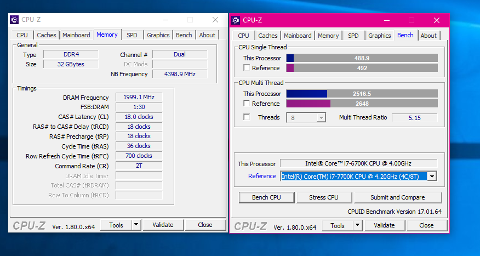The width and height of the screenshot is (480, 256).
Task: Switch to Bench tab in left window
Action: tap(184, 35)
